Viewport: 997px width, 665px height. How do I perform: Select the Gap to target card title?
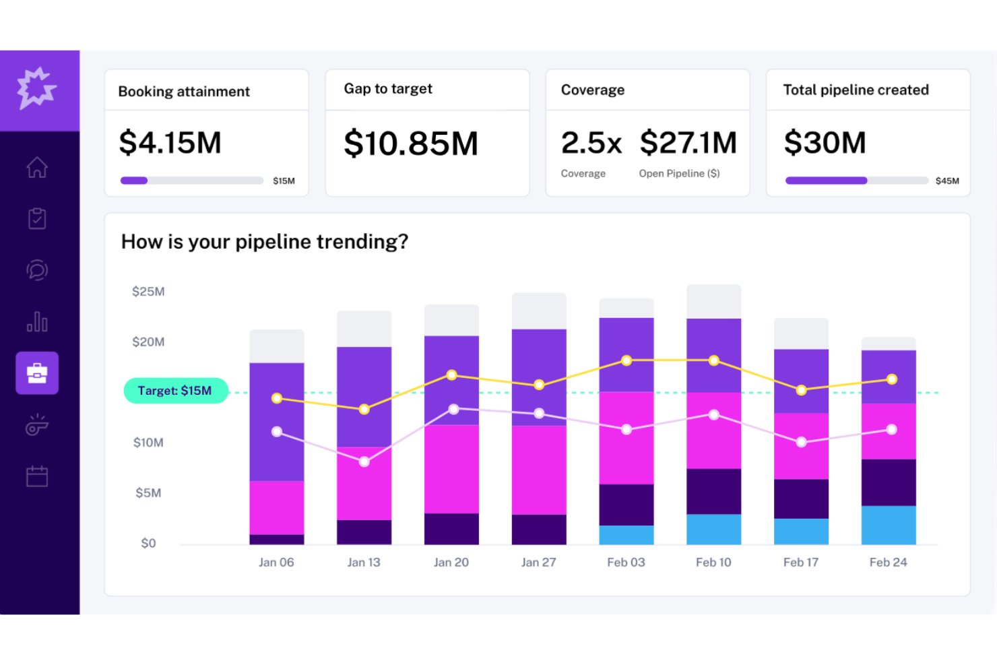[388, 89]
